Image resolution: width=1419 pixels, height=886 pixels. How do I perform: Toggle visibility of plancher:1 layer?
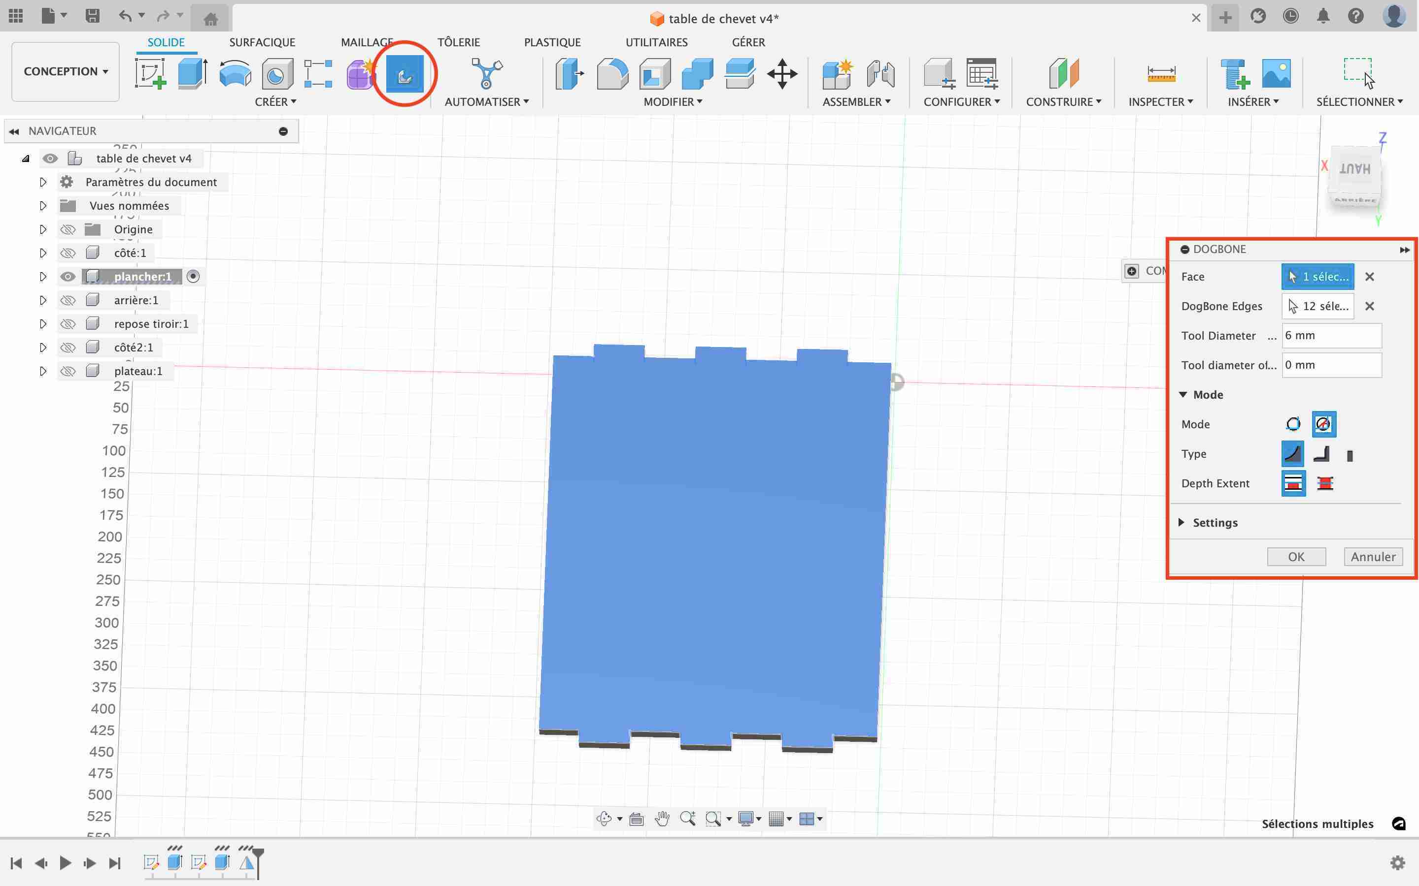click(x=67, y=276)
